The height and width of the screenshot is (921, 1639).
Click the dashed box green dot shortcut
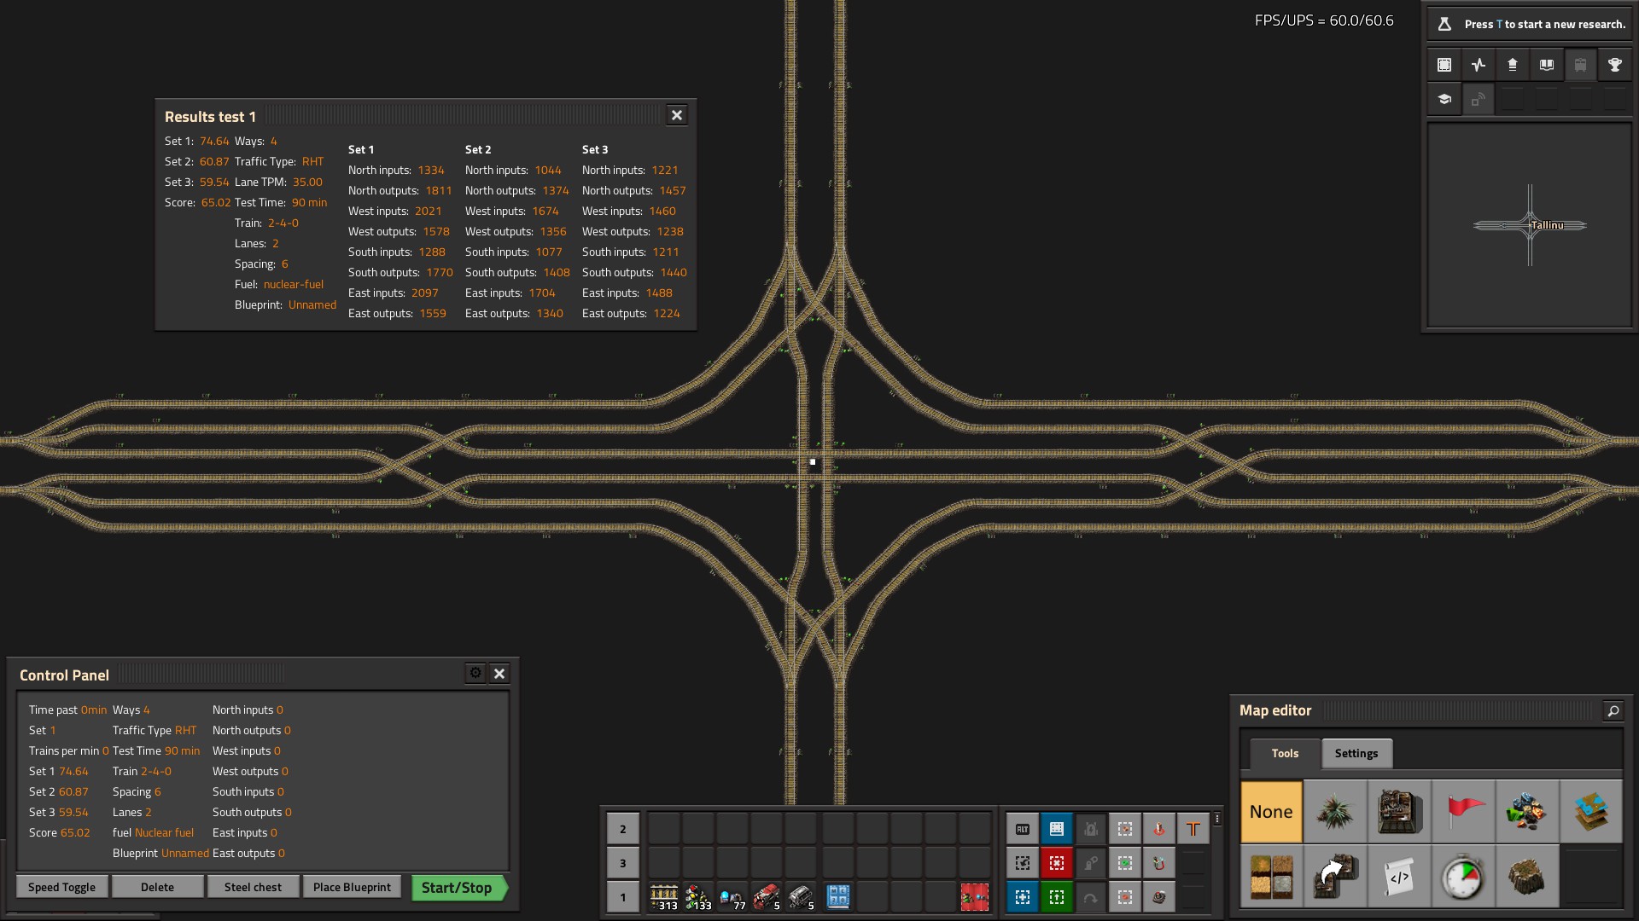[1125, 862]
